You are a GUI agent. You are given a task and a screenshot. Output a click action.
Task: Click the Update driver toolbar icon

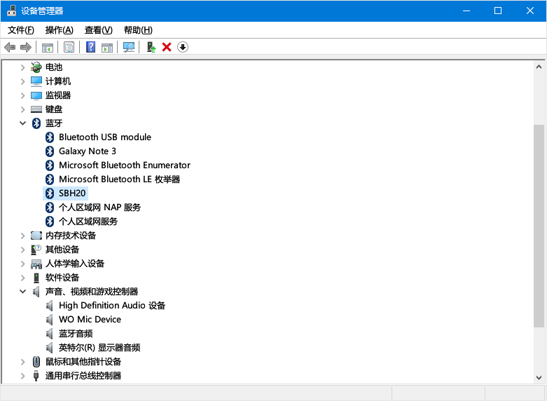(151, 47)
